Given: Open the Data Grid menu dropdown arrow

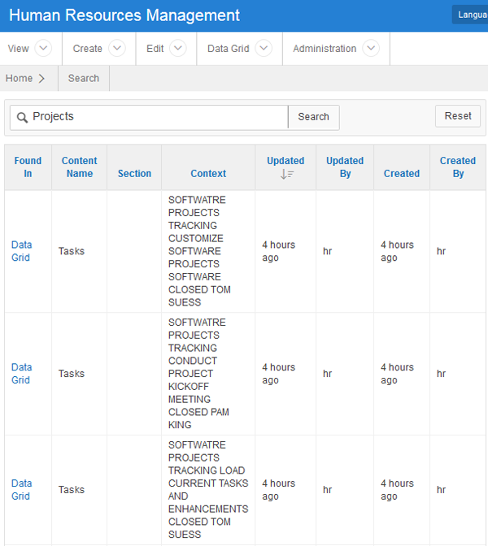Looking at the screenshot, I should click(x=263, y=49).
